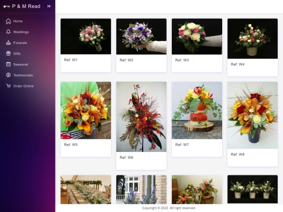This screenshot has width=283, height=212.
Task: Click the 'Ref: W3' label
Action: click(x=182, y=60)
